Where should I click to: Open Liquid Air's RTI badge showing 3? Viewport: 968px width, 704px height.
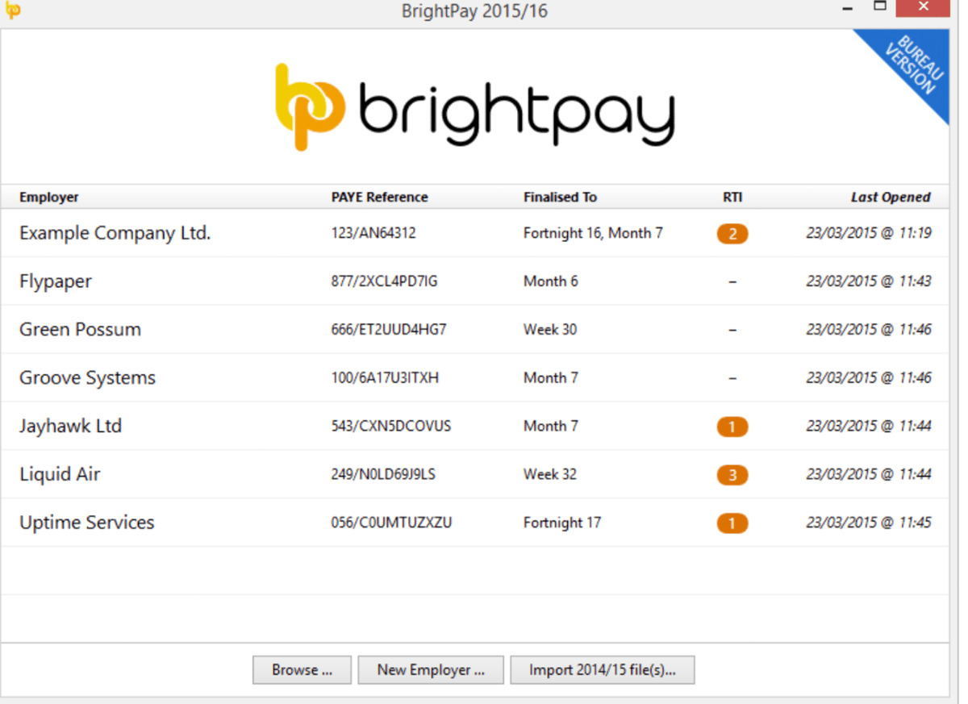tap(732, 475)
